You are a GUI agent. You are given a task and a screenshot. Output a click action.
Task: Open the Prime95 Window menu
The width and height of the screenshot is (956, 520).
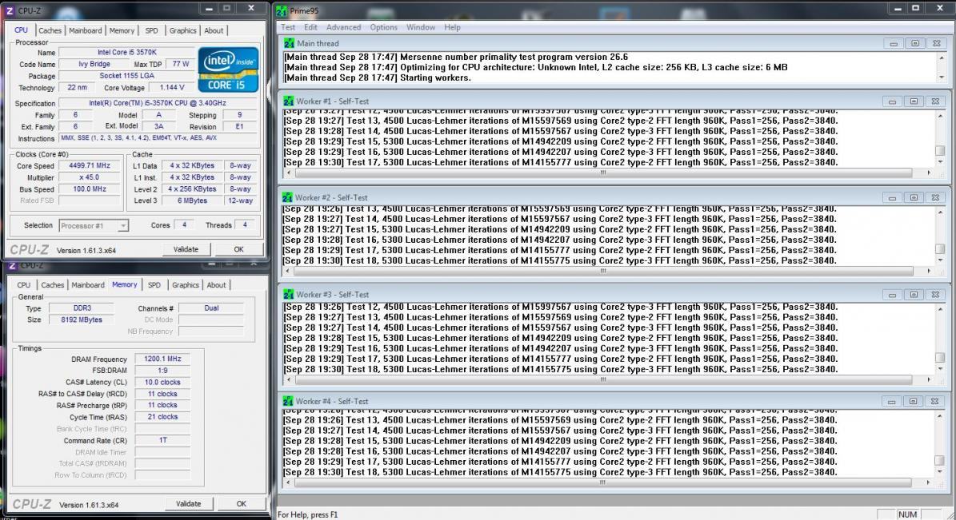421,27
